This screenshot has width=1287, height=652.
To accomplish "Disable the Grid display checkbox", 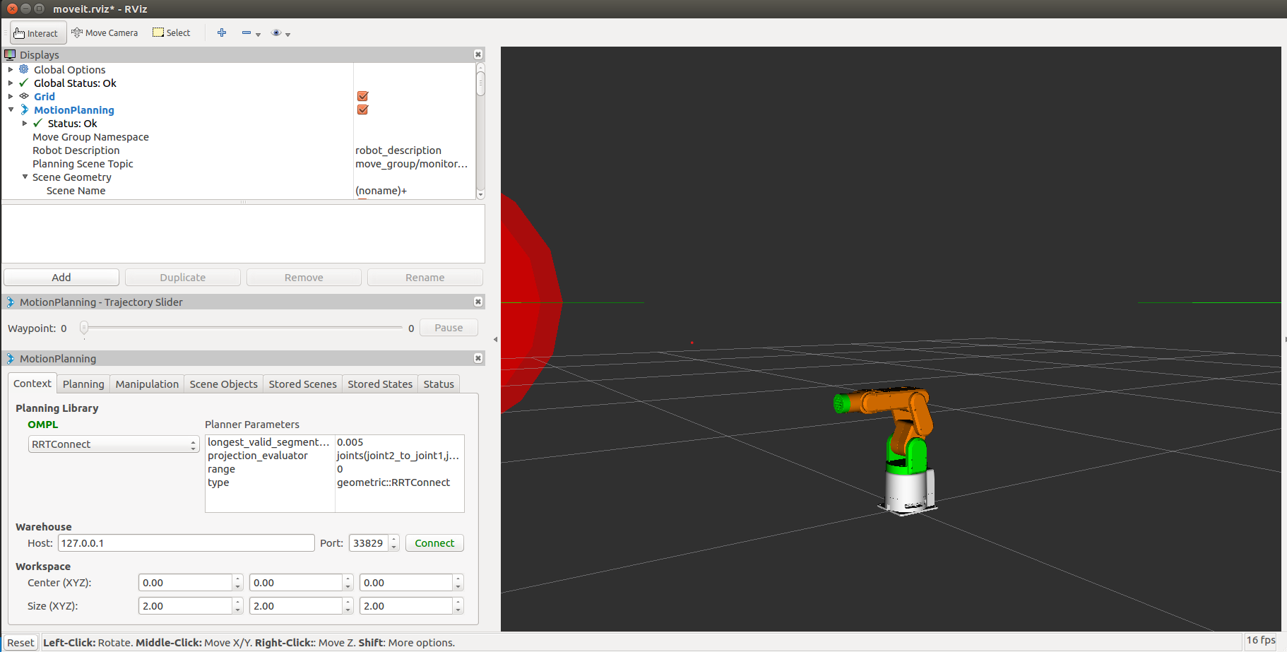I will pyautogui.click(x=362, y=97).
